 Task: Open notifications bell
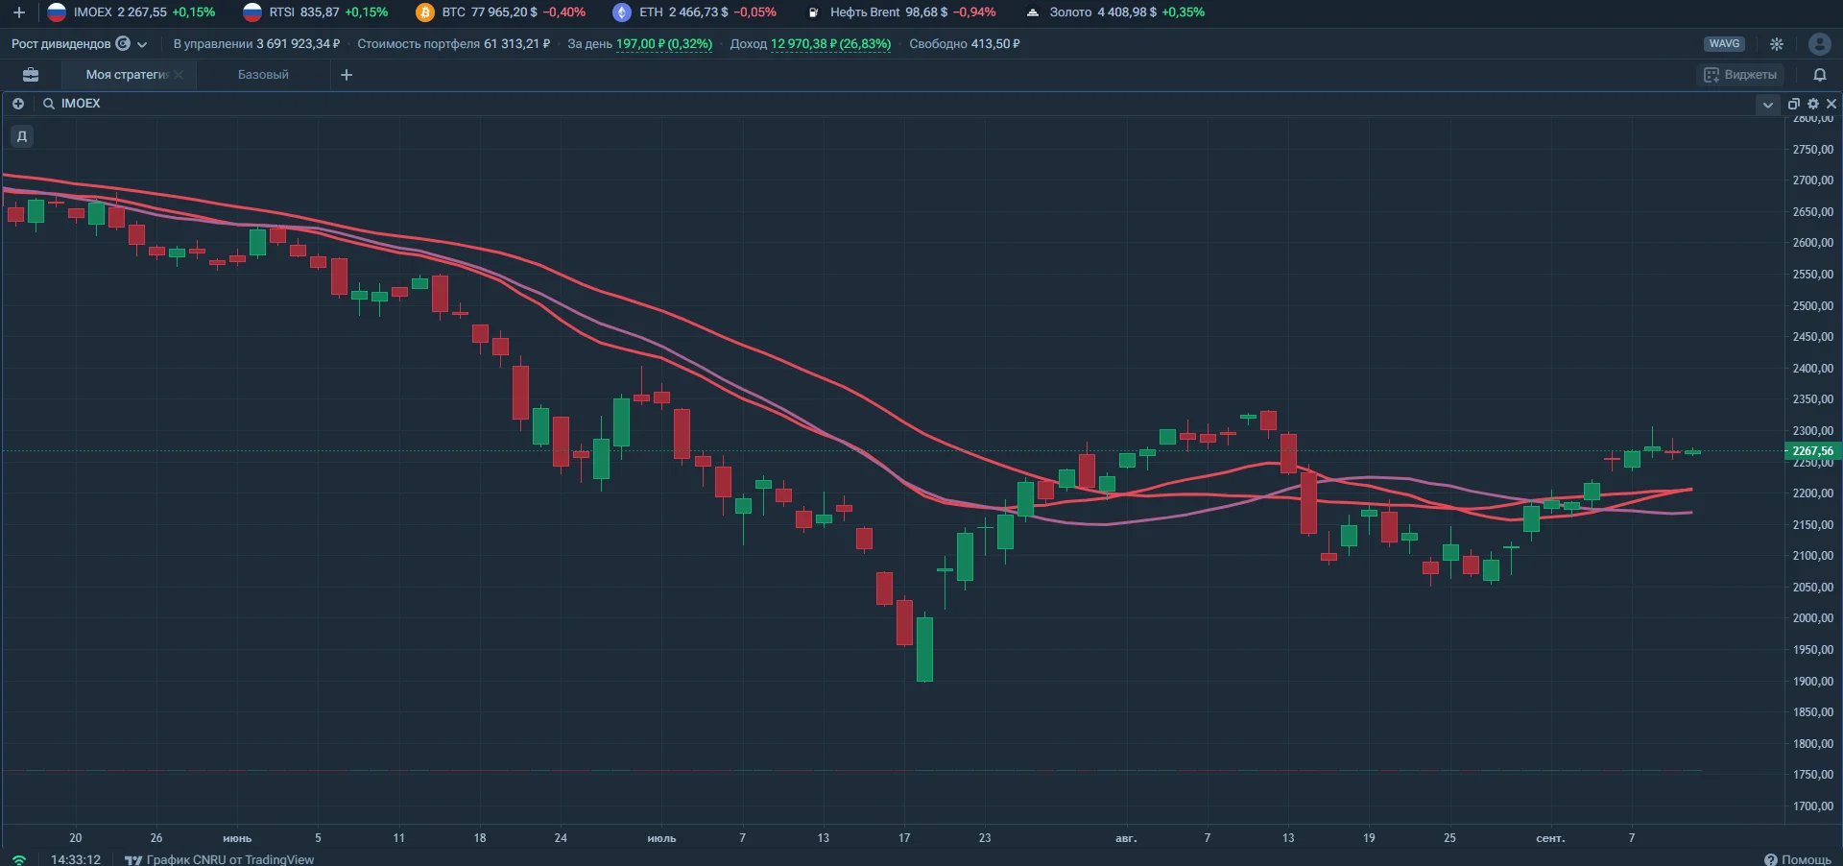point(1819,75)
